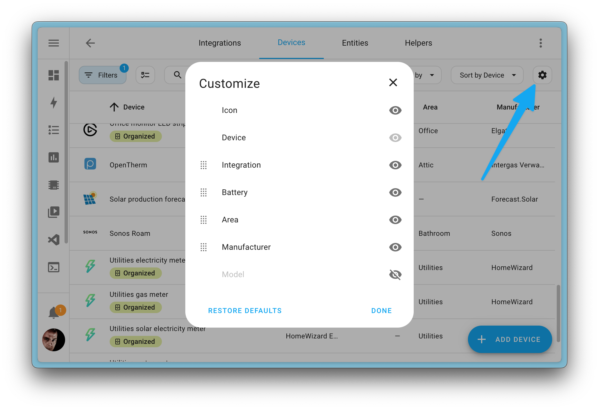This screenshot has height=410, width=599.
Task: Open settings gear icon in toolbar
Action: 542,75
